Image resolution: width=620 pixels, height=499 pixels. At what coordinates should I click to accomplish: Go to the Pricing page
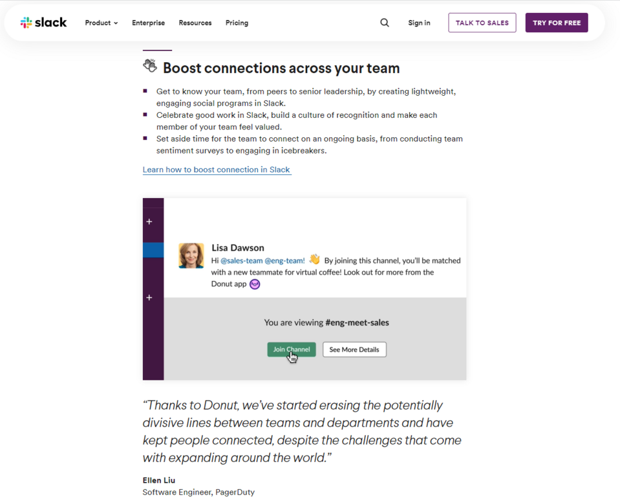(237, 23)
